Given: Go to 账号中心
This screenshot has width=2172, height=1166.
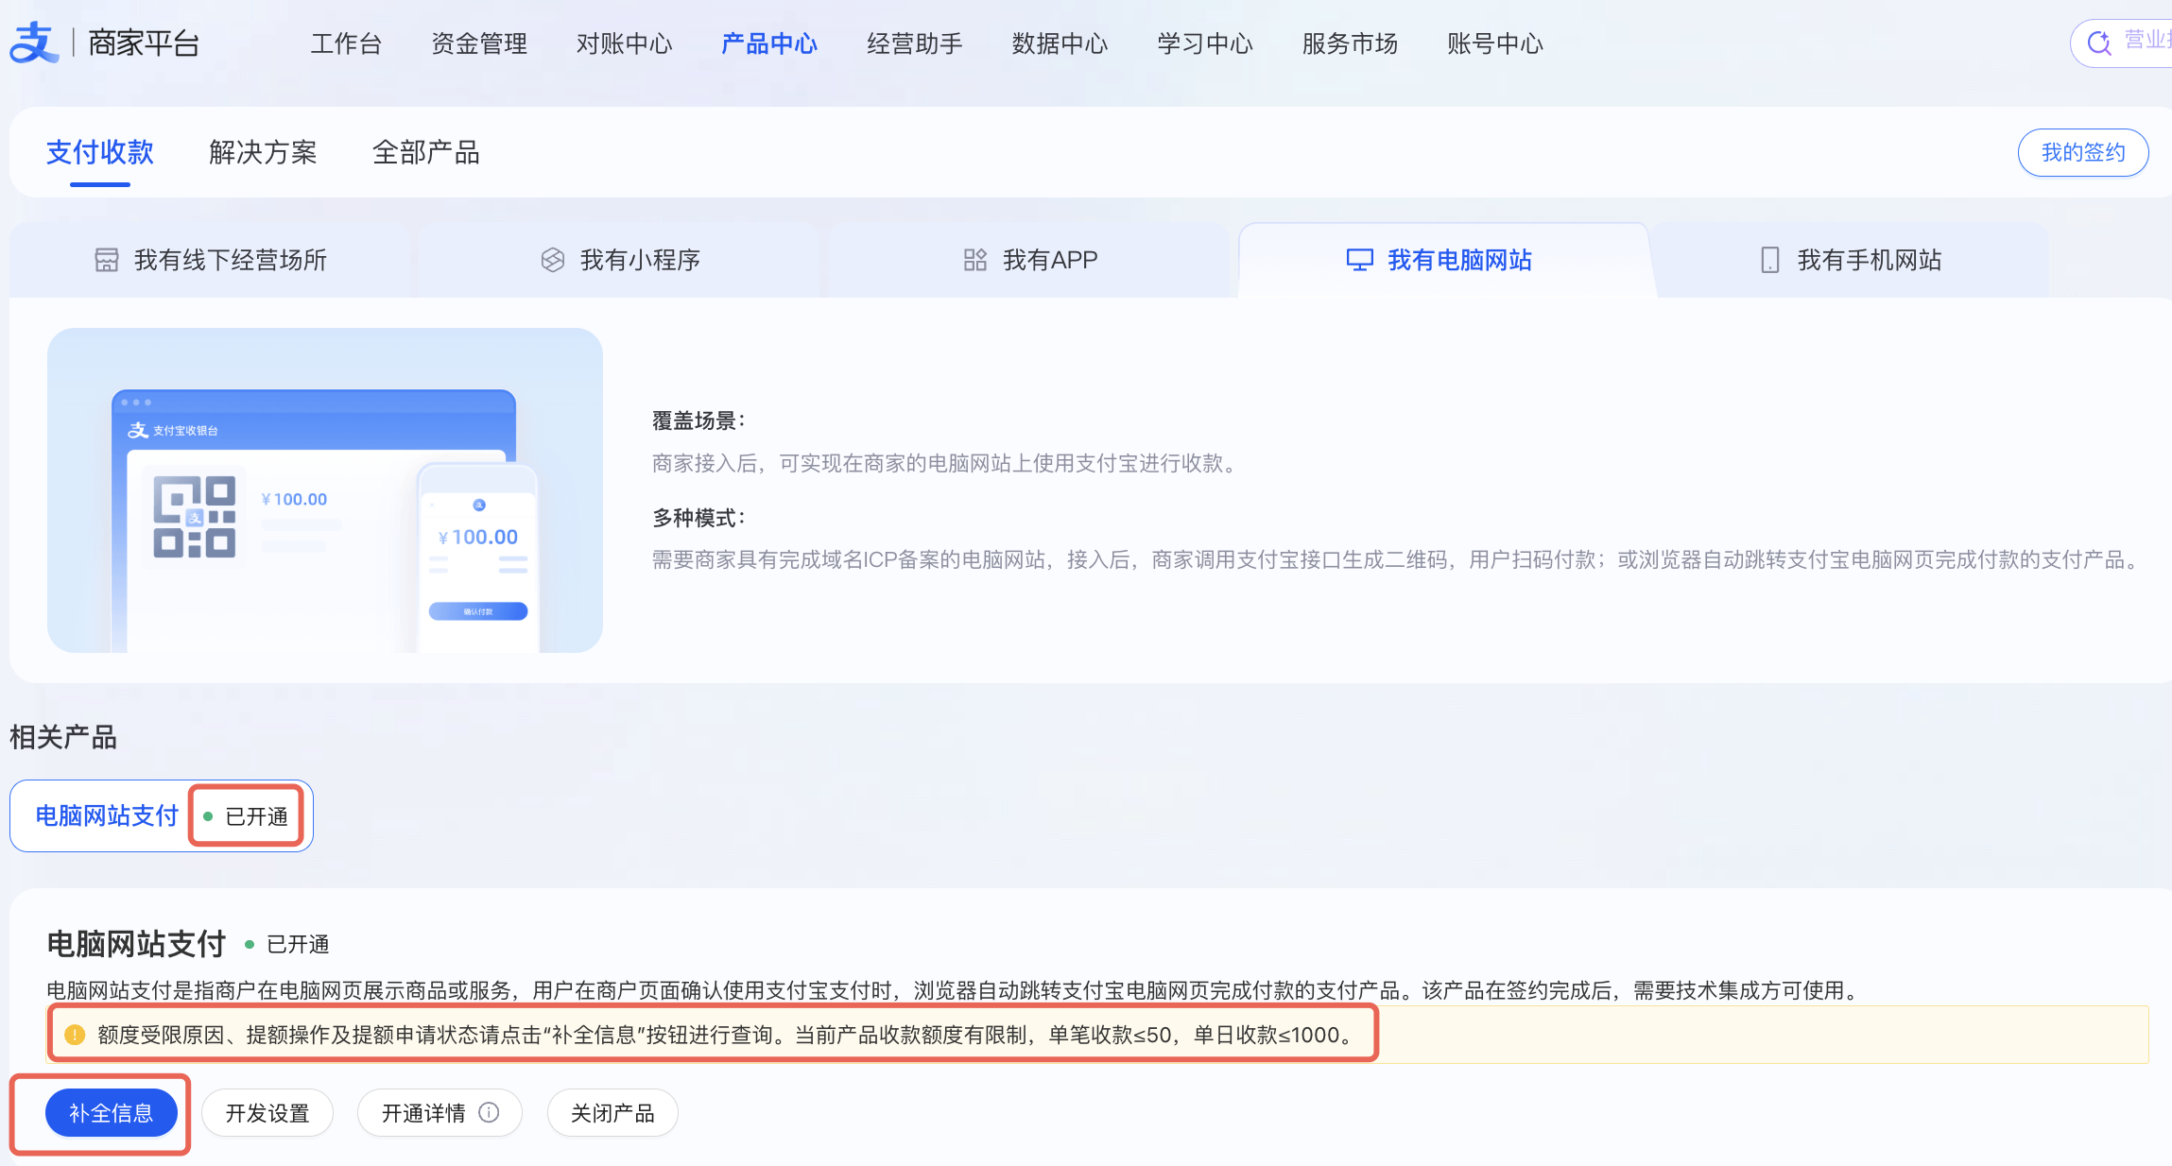Looking at the screenshot, I should pyautogui.click(x=1495, y=43).
